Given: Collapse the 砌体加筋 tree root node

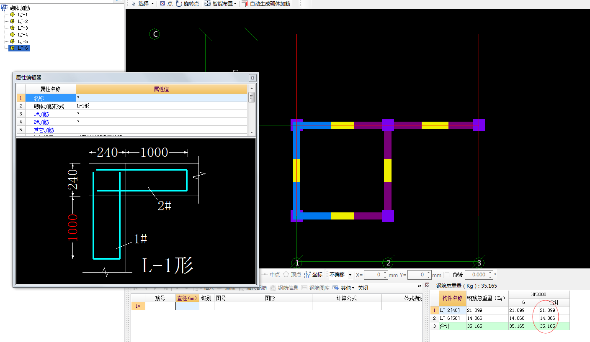Looking at the screenshot, I should click(x=3, y=8).
